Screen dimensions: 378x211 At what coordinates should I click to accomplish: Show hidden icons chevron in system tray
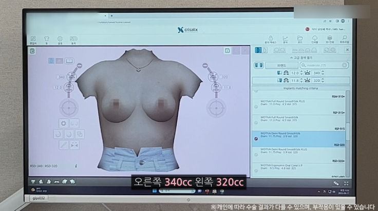click(x=319, y=192)
